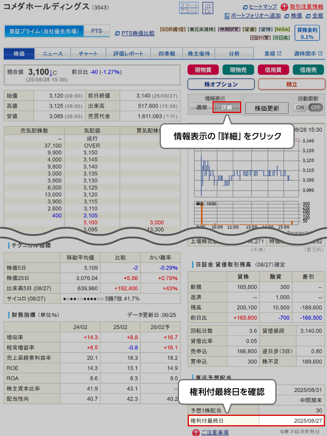This screenshot has height=436, width=327.
Task: Click sell quote price 3,105
Action: pos(91,216)
